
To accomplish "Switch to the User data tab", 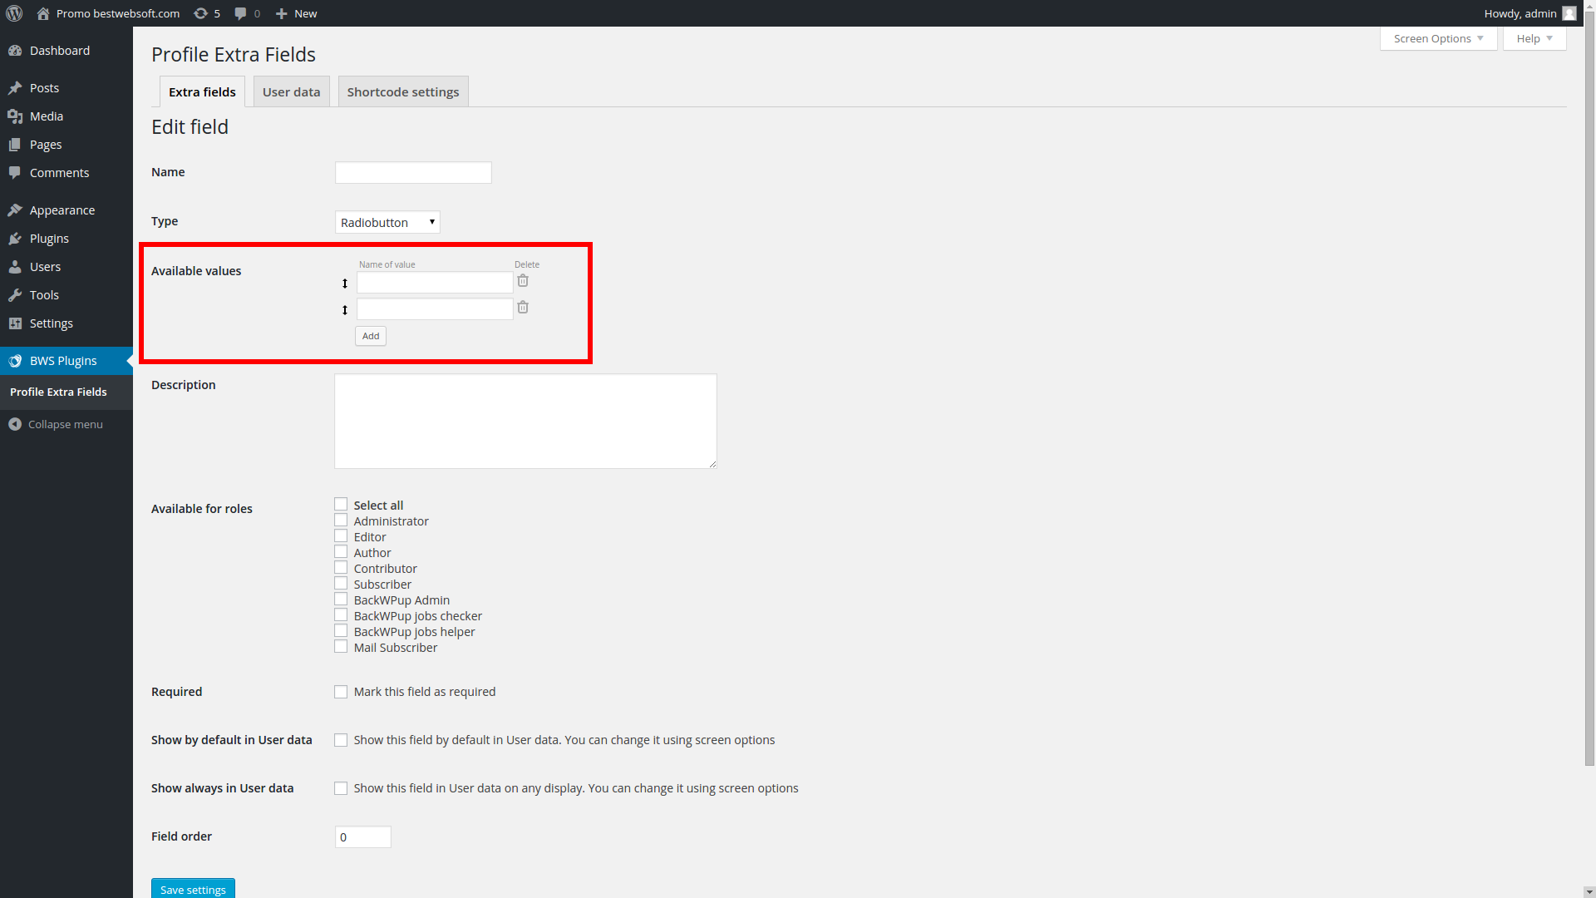I will pyautogui.click(x=291, y=91).
